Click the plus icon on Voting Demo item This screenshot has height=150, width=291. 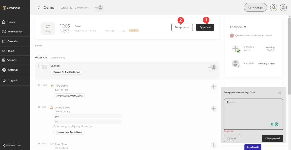[x=214, y=108]
